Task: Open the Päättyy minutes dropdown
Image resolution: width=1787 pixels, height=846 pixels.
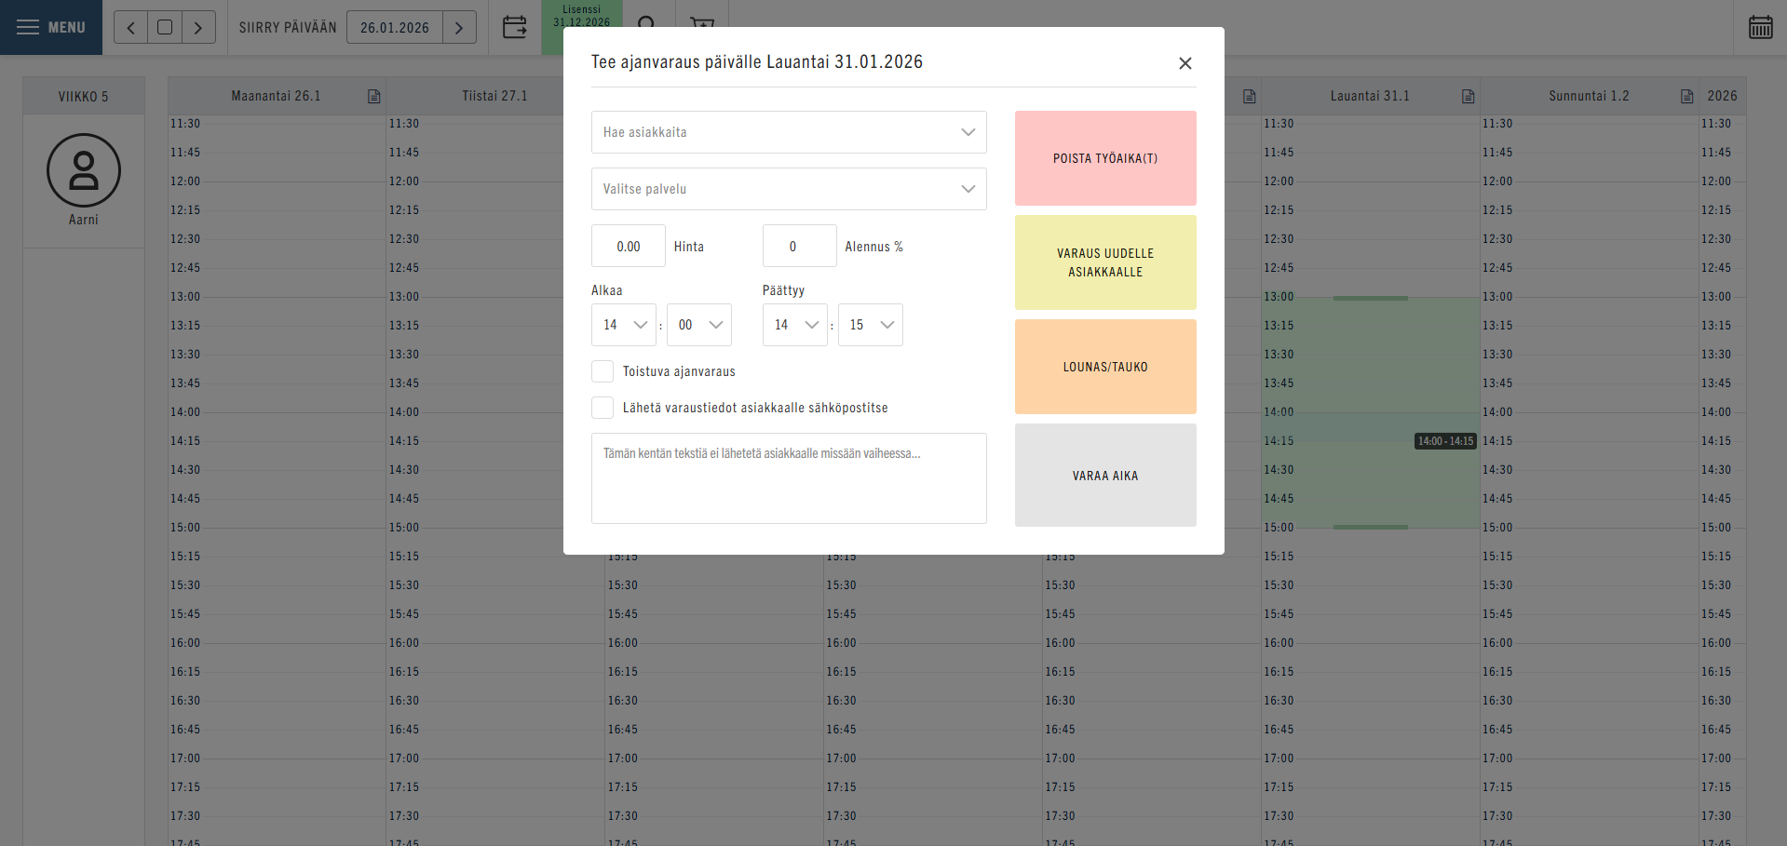Action: click(x=870, y=325)
